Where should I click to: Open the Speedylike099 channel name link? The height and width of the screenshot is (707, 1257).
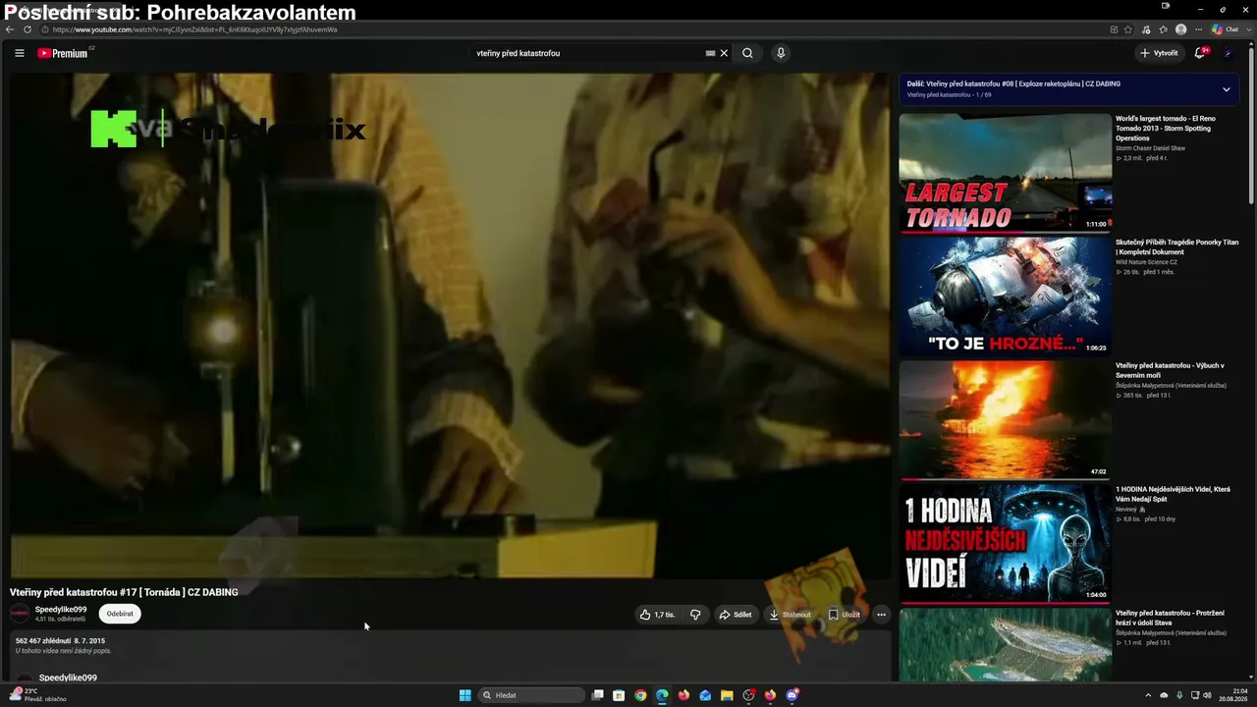[61, 610]
